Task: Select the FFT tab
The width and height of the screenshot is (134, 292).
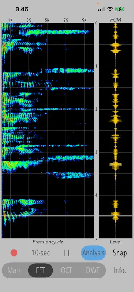Action: coord(40,270)
